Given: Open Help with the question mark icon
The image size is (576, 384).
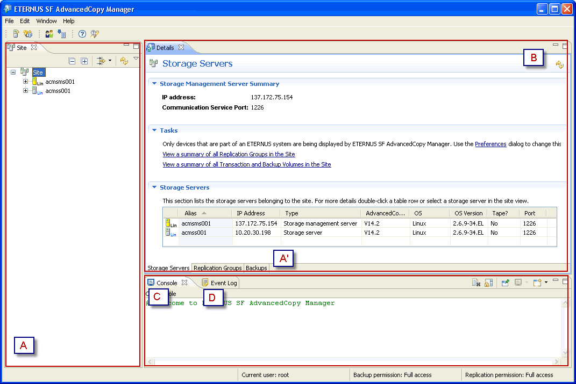Looking at the screenshot, I should [82, 34].
